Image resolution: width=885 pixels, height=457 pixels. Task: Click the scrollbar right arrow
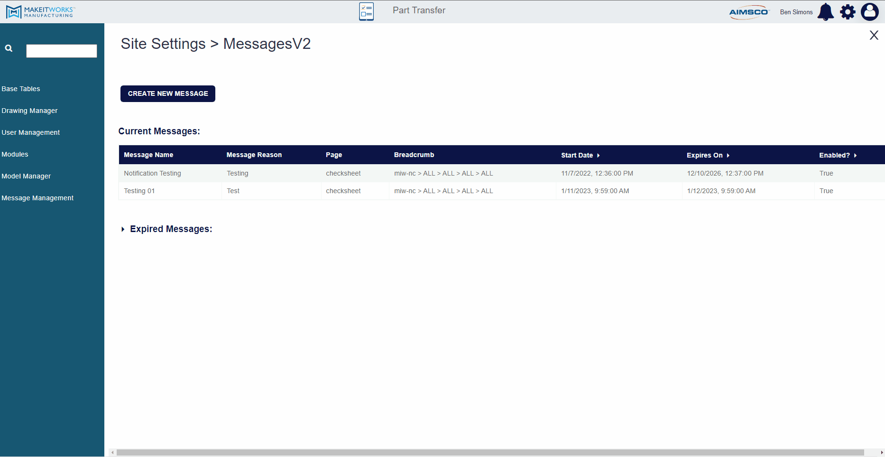coord(882,452)
